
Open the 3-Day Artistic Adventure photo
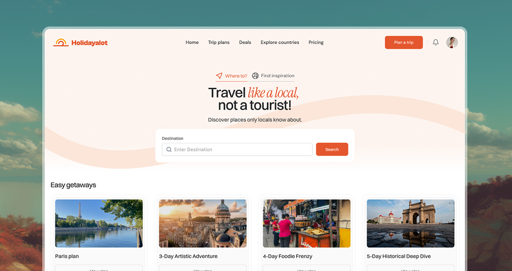click(203, 223)
